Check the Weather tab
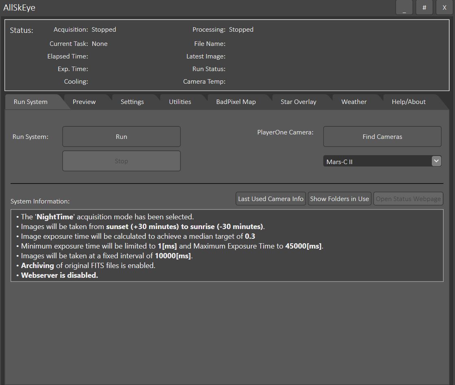 tap(354, 102)
